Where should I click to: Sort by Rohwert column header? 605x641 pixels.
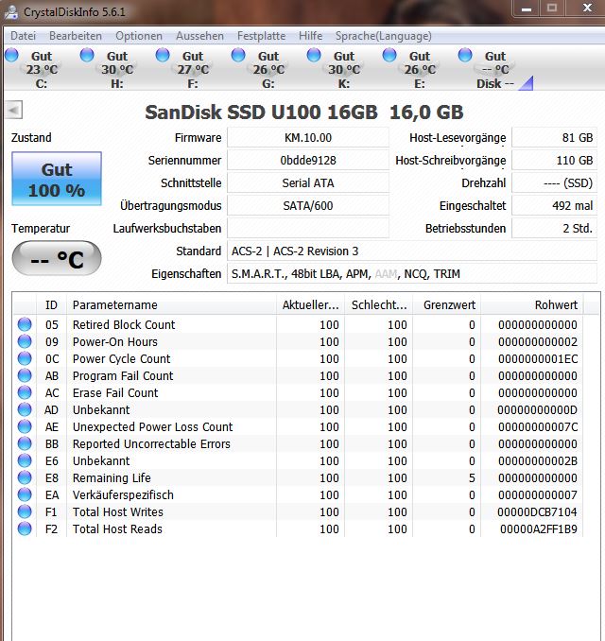click(x=532, y=305)
